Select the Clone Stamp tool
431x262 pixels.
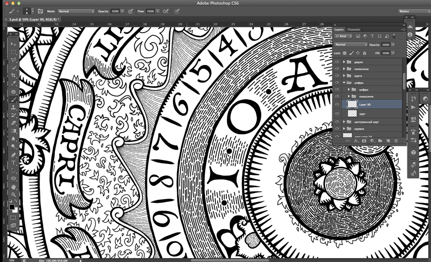tap(13, 107)
